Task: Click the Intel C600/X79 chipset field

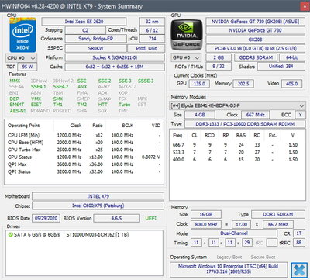Action: tap(98, 206)
